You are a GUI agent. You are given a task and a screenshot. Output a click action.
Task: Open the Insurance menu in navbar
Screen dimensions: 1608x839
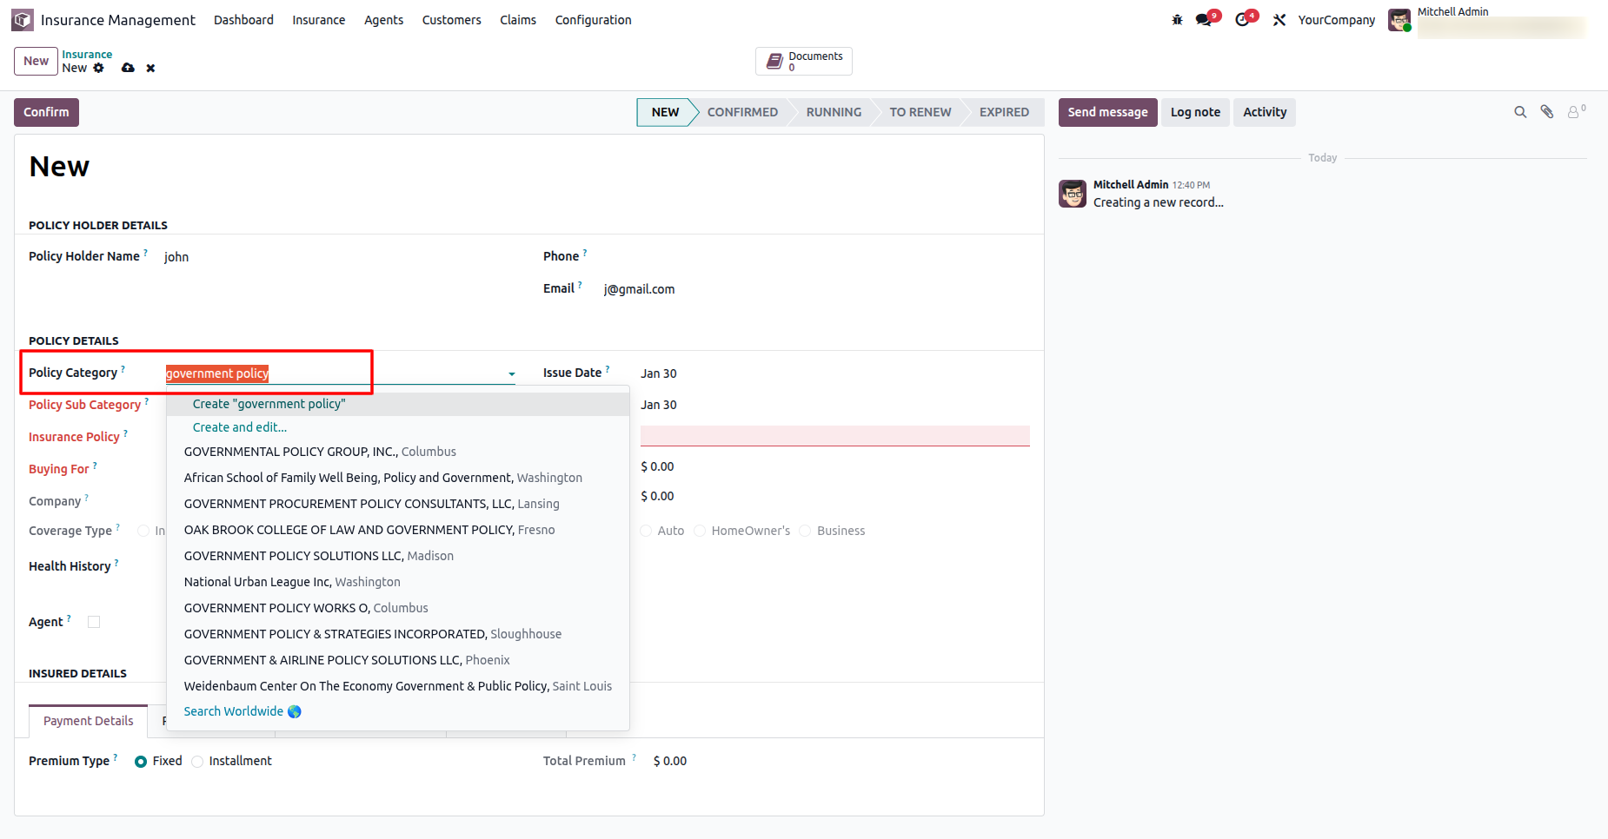(319, 20)
